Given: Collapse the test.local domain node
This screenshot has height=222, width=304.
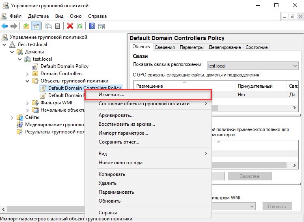Looking at the screenshot, I should [20, 59].
